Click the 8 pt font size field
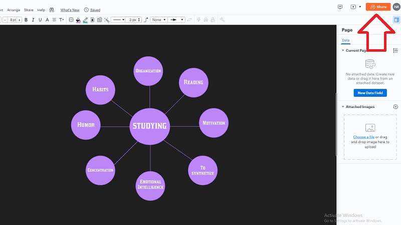This screenshot has width=401, height=225. (12, 20)
